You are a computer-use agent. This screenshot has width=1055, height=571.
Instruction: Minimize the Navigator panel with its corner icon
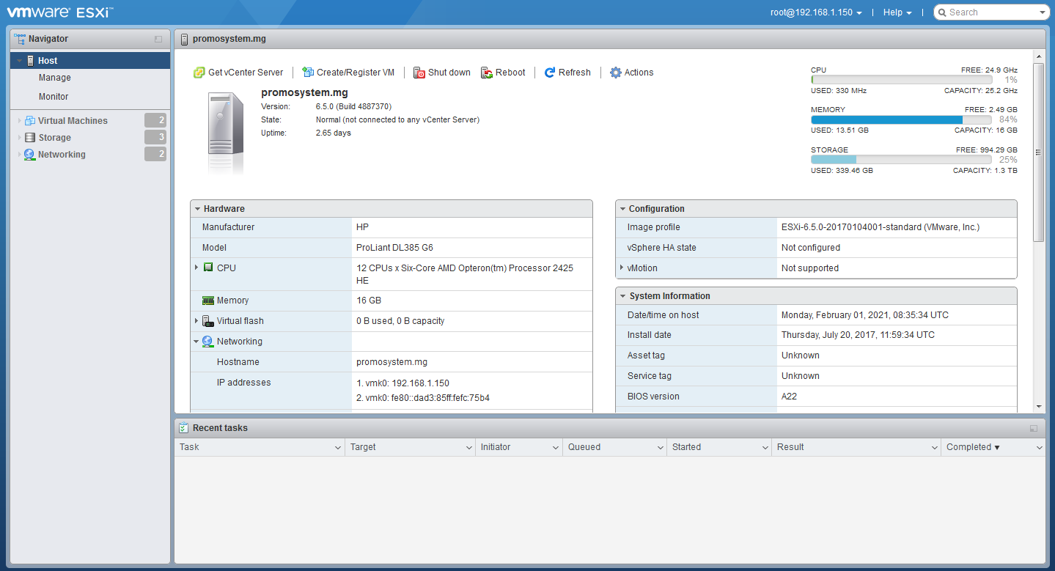point(158,40)
